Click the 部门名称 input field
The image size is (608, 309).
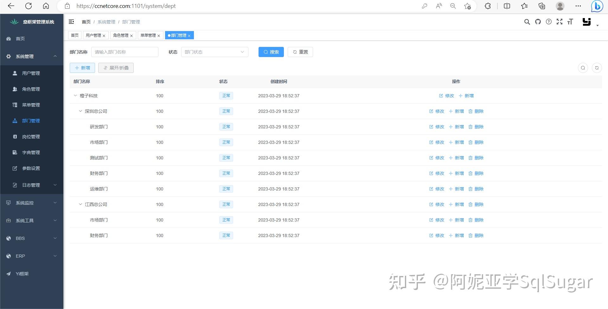(125, 52)
